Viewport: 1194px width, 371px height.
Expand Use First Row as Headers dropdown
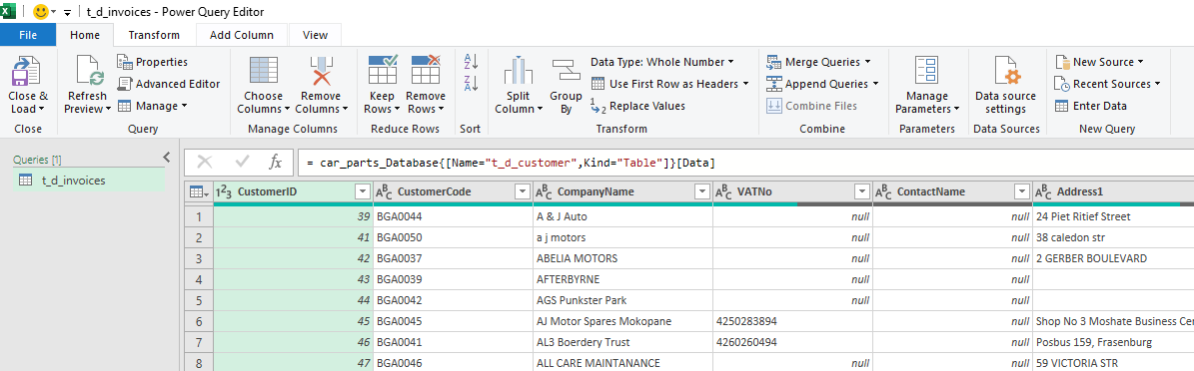click(x=746, y=84)
